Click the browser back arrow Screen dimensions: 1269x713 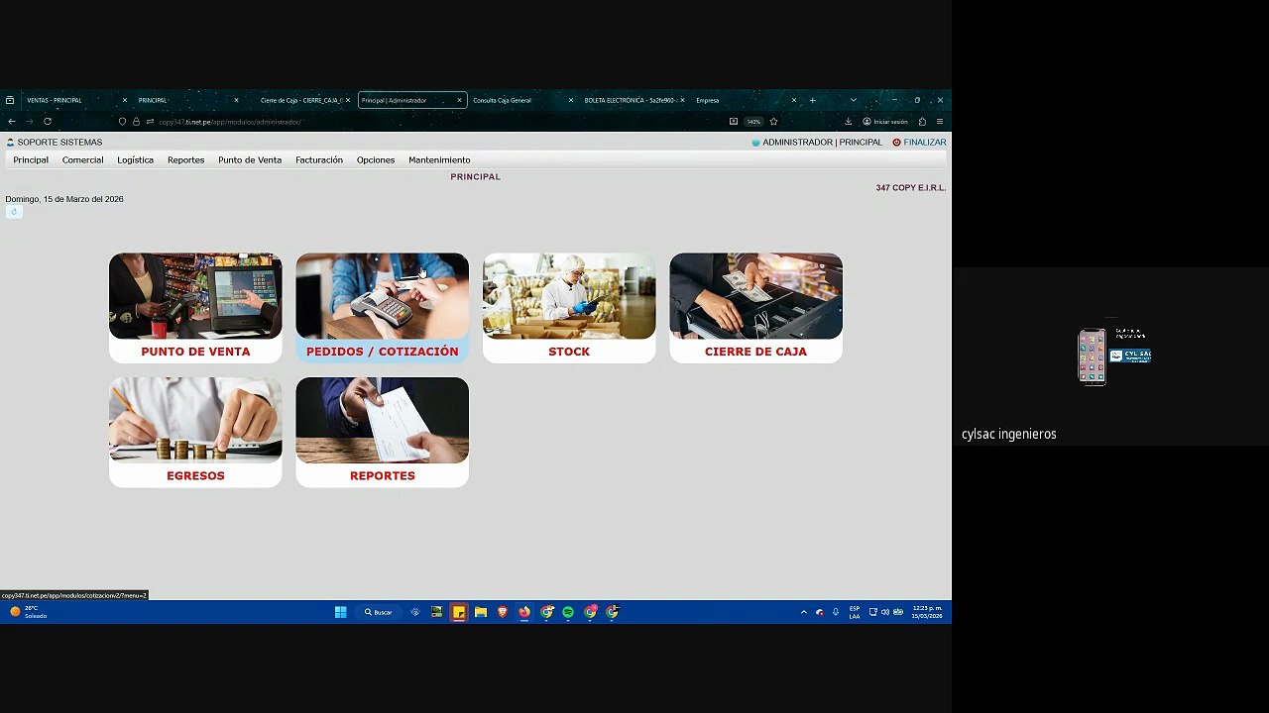click(x=12, y=122)
